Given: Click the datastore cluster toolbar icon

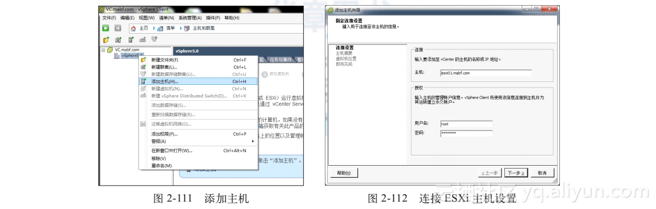Looking at the screenshot, I should point(154,39).
